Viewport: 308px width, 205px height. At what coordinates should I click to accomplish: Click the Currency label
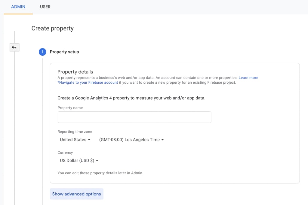65,153
